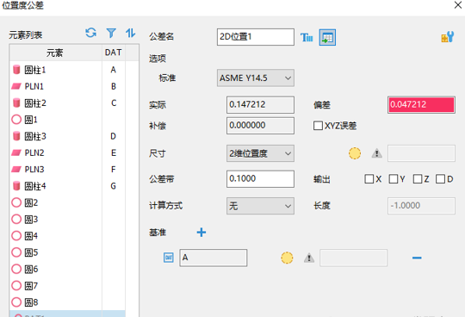Click datum letter D in DAT column

coord(114,136)
